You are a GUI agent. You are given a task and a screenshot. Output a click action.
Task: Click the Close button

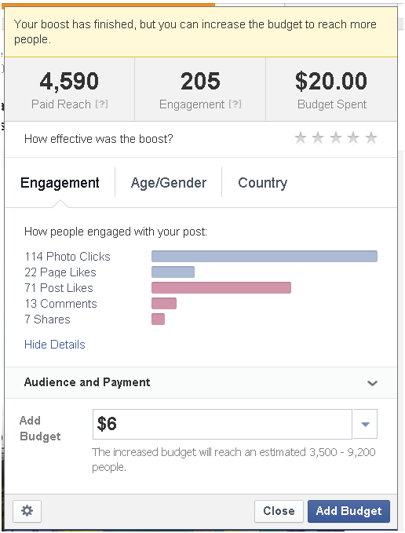point(279,511)
